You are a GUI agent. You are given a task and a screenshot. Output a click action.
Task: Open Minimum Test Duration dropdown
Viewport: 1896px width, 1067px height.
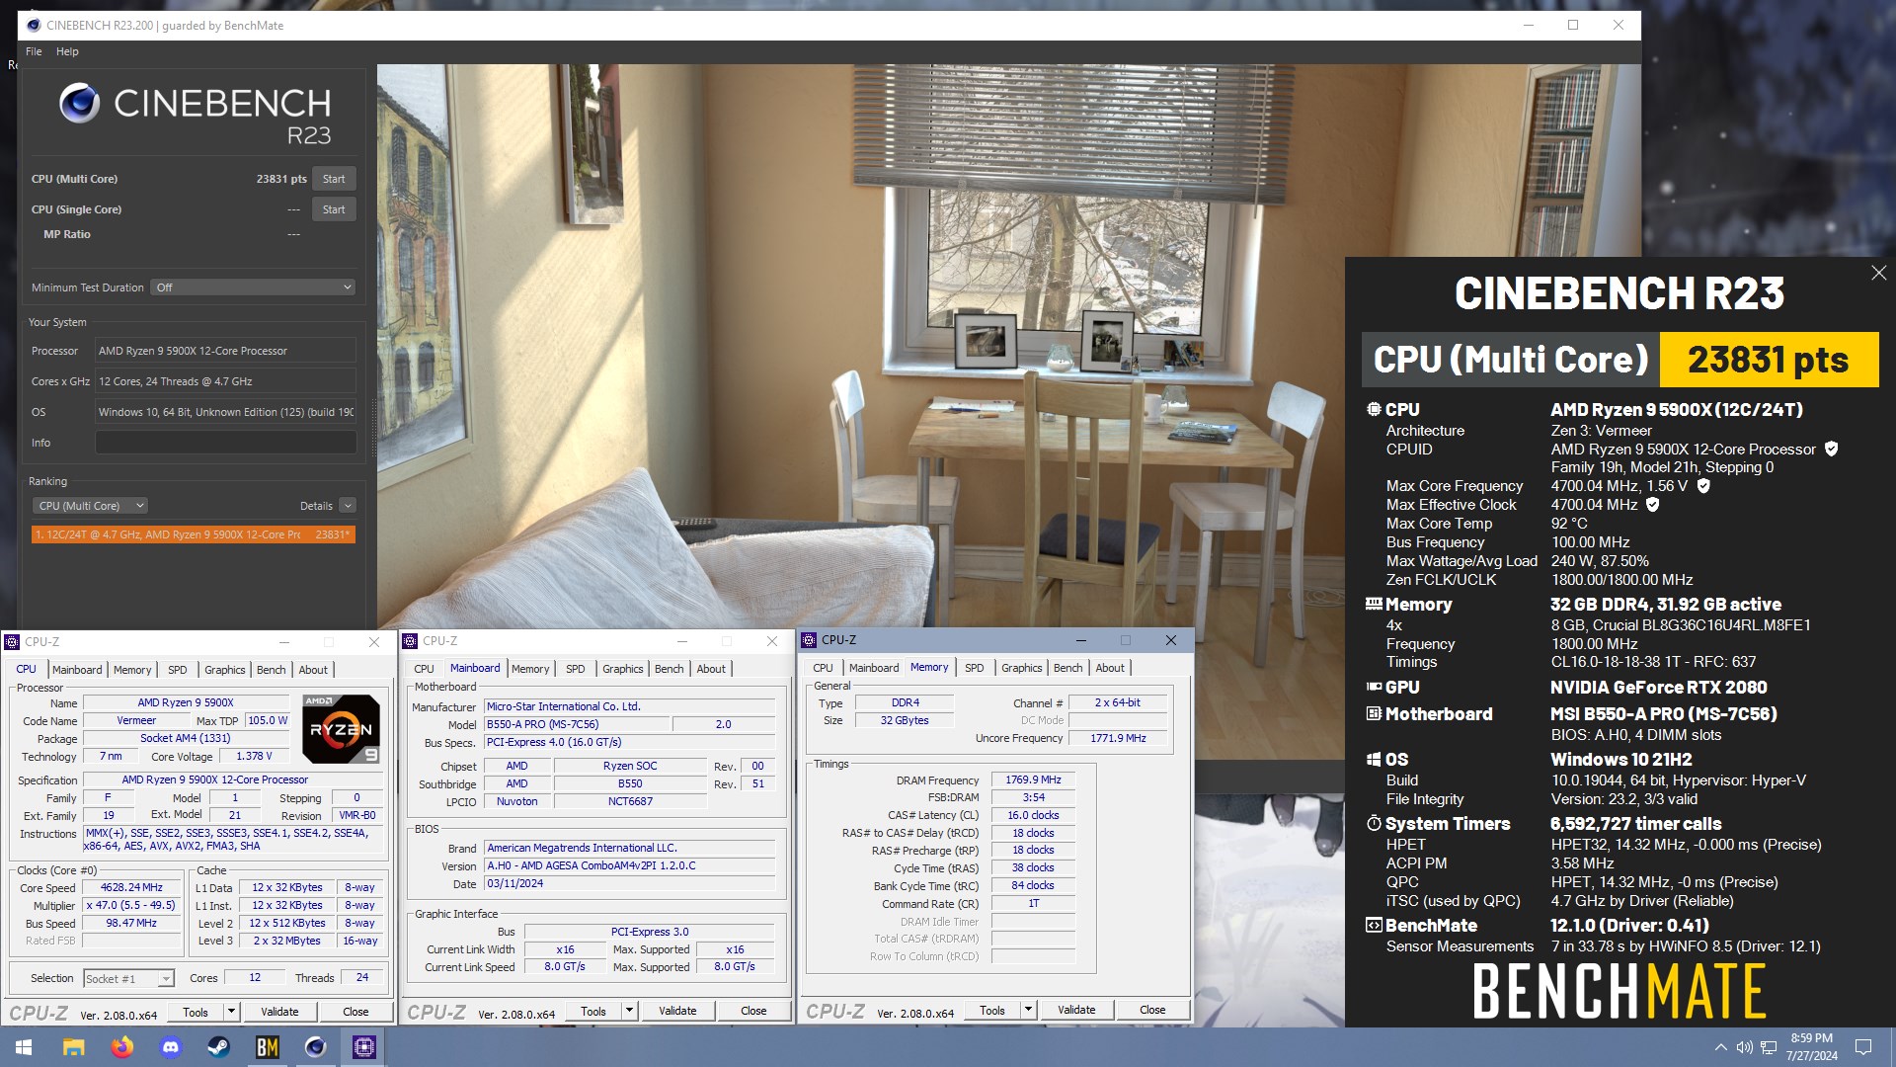click(x=254, y=287)
